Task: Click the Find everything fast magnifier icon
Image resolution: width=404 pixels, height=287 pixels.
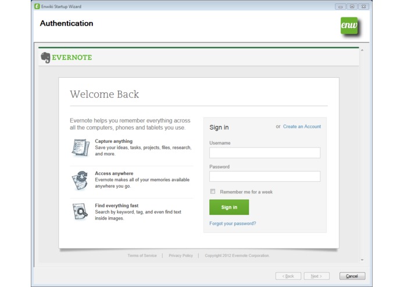Action: 80,211
